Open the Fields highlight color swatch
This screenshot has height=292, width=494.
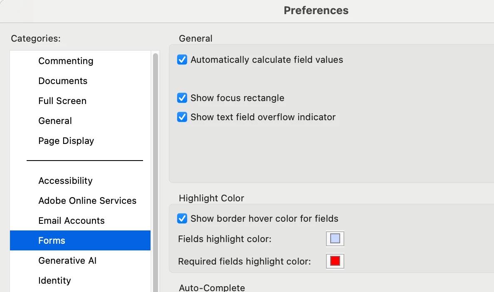point(335,239)
